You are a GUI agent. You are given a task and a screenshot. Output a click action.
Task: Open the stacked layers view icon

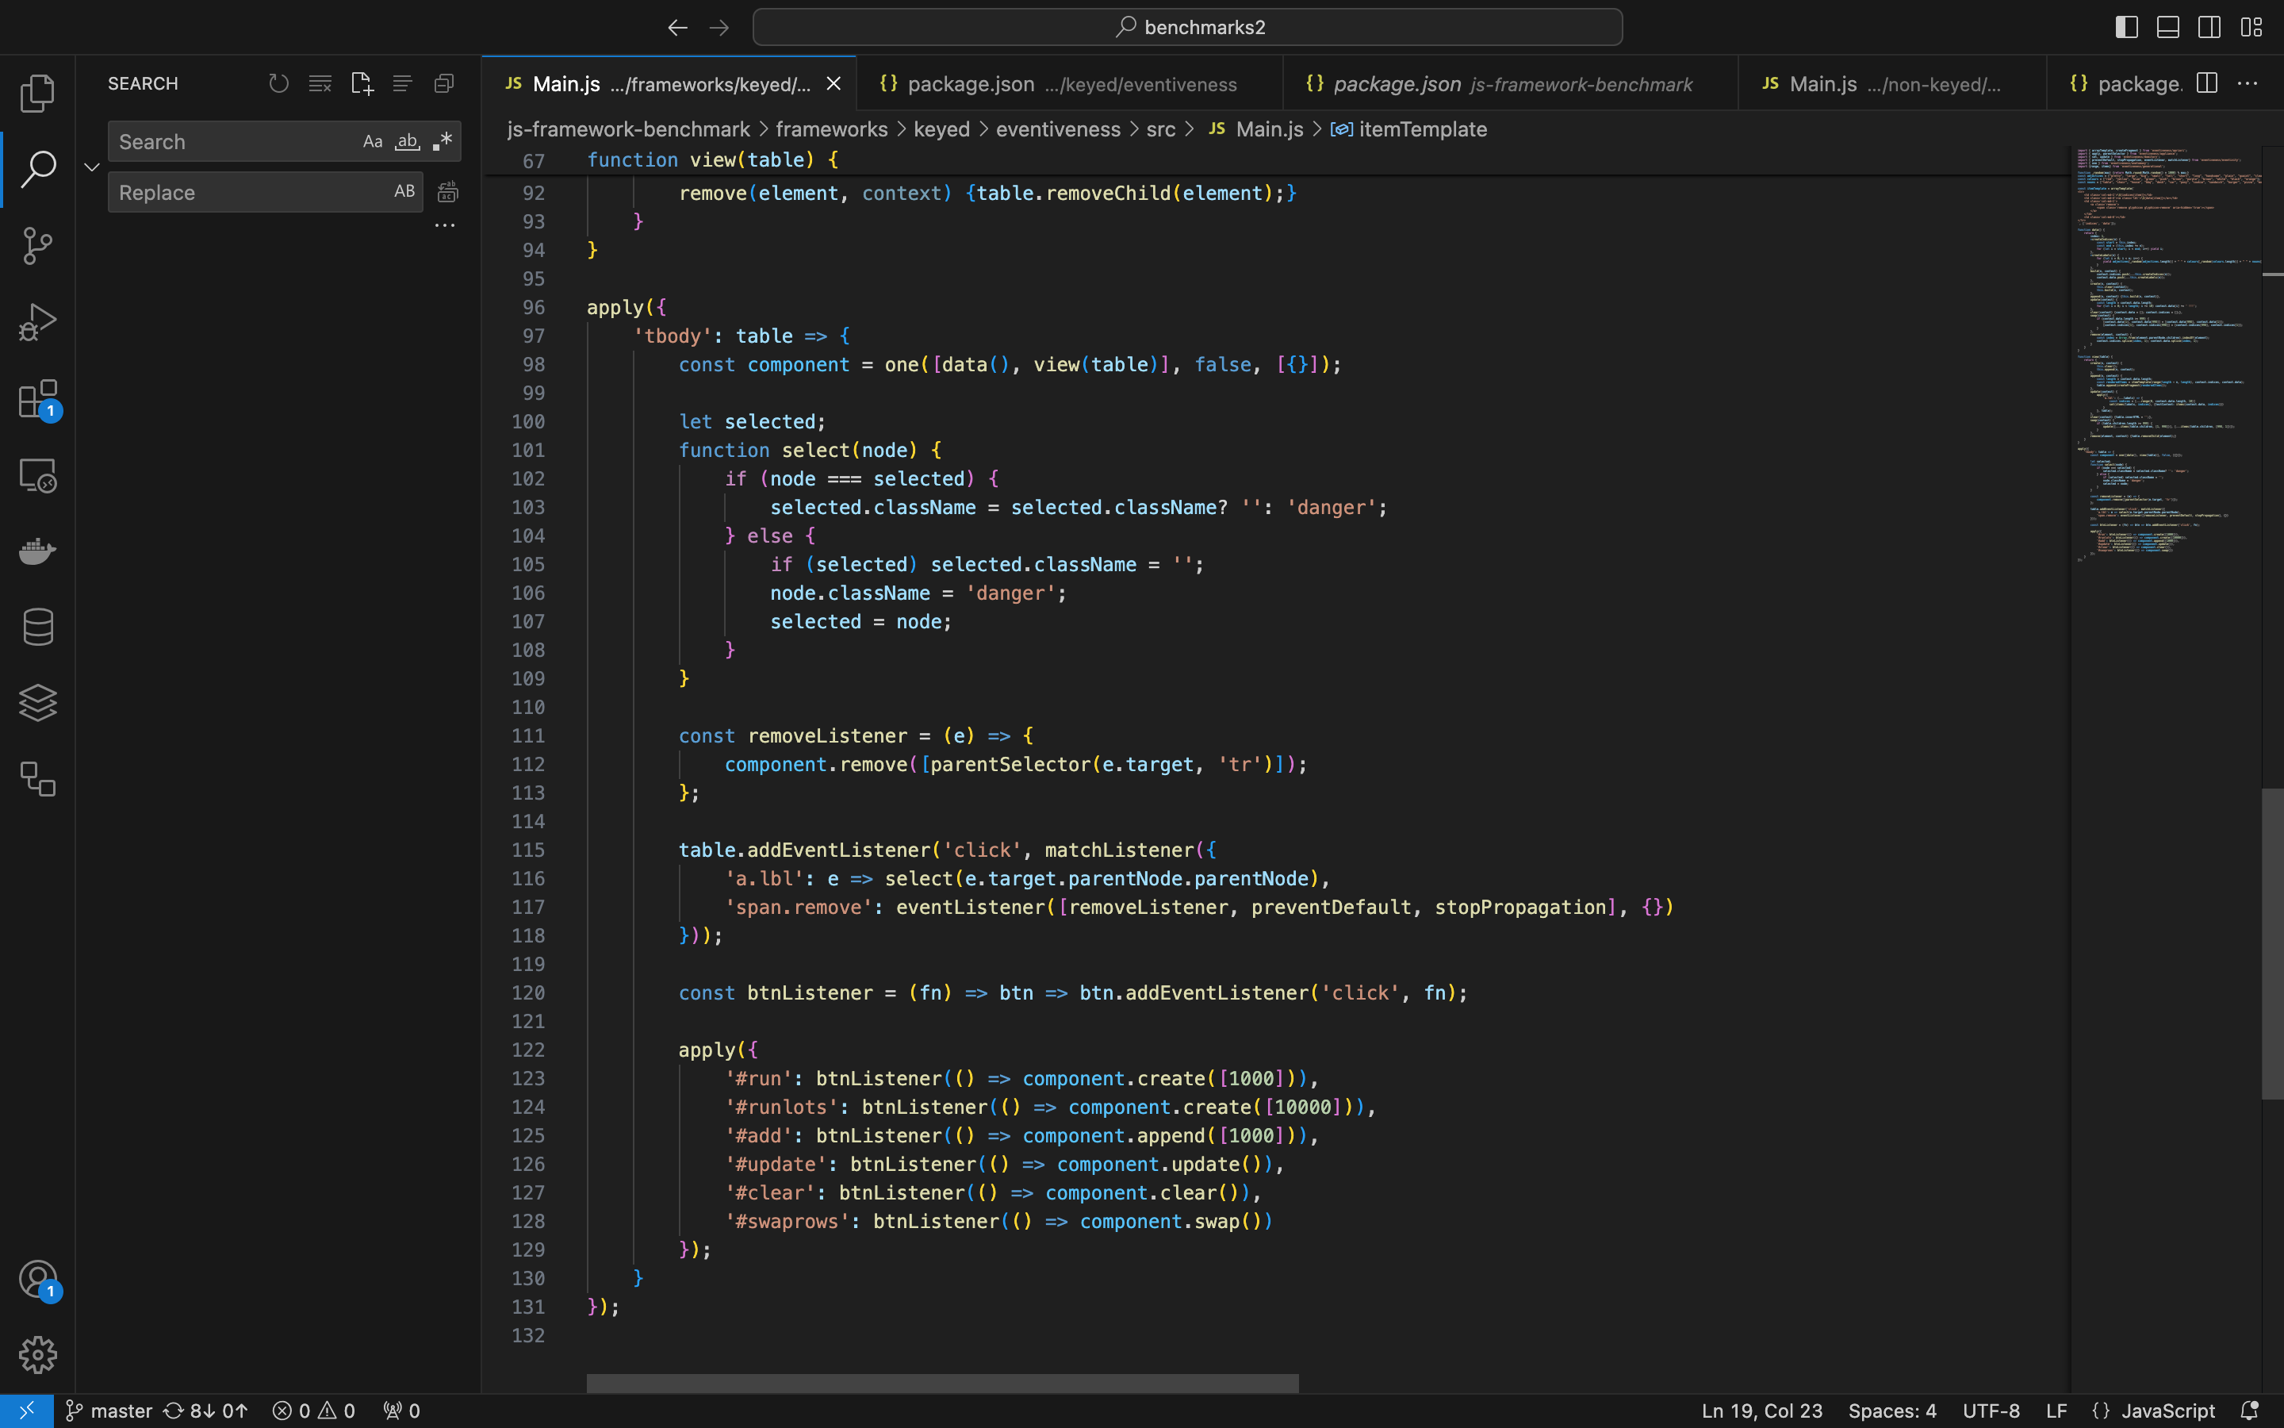[38, 703]
